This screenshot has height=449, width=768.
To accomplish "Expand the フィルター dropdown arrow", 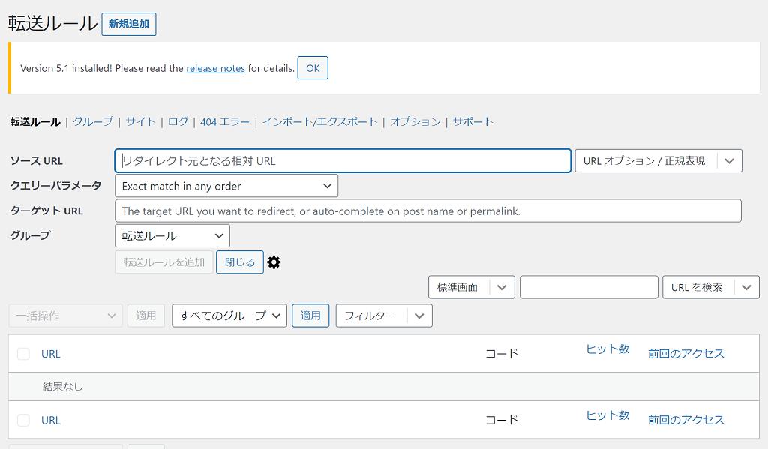I will click(419, 316).
